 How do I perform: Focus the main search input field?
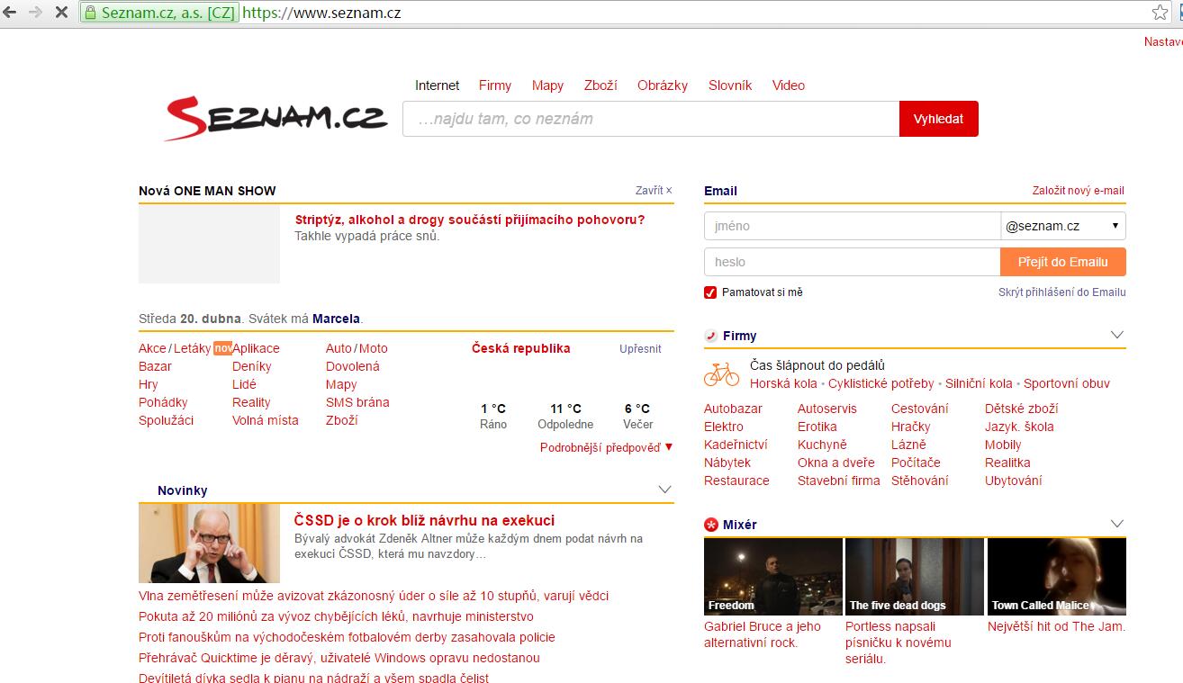click(650, 119)
